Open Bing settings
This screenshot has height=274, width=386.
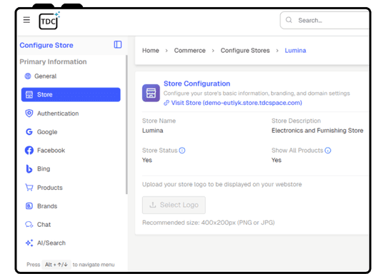coord(71,169)
